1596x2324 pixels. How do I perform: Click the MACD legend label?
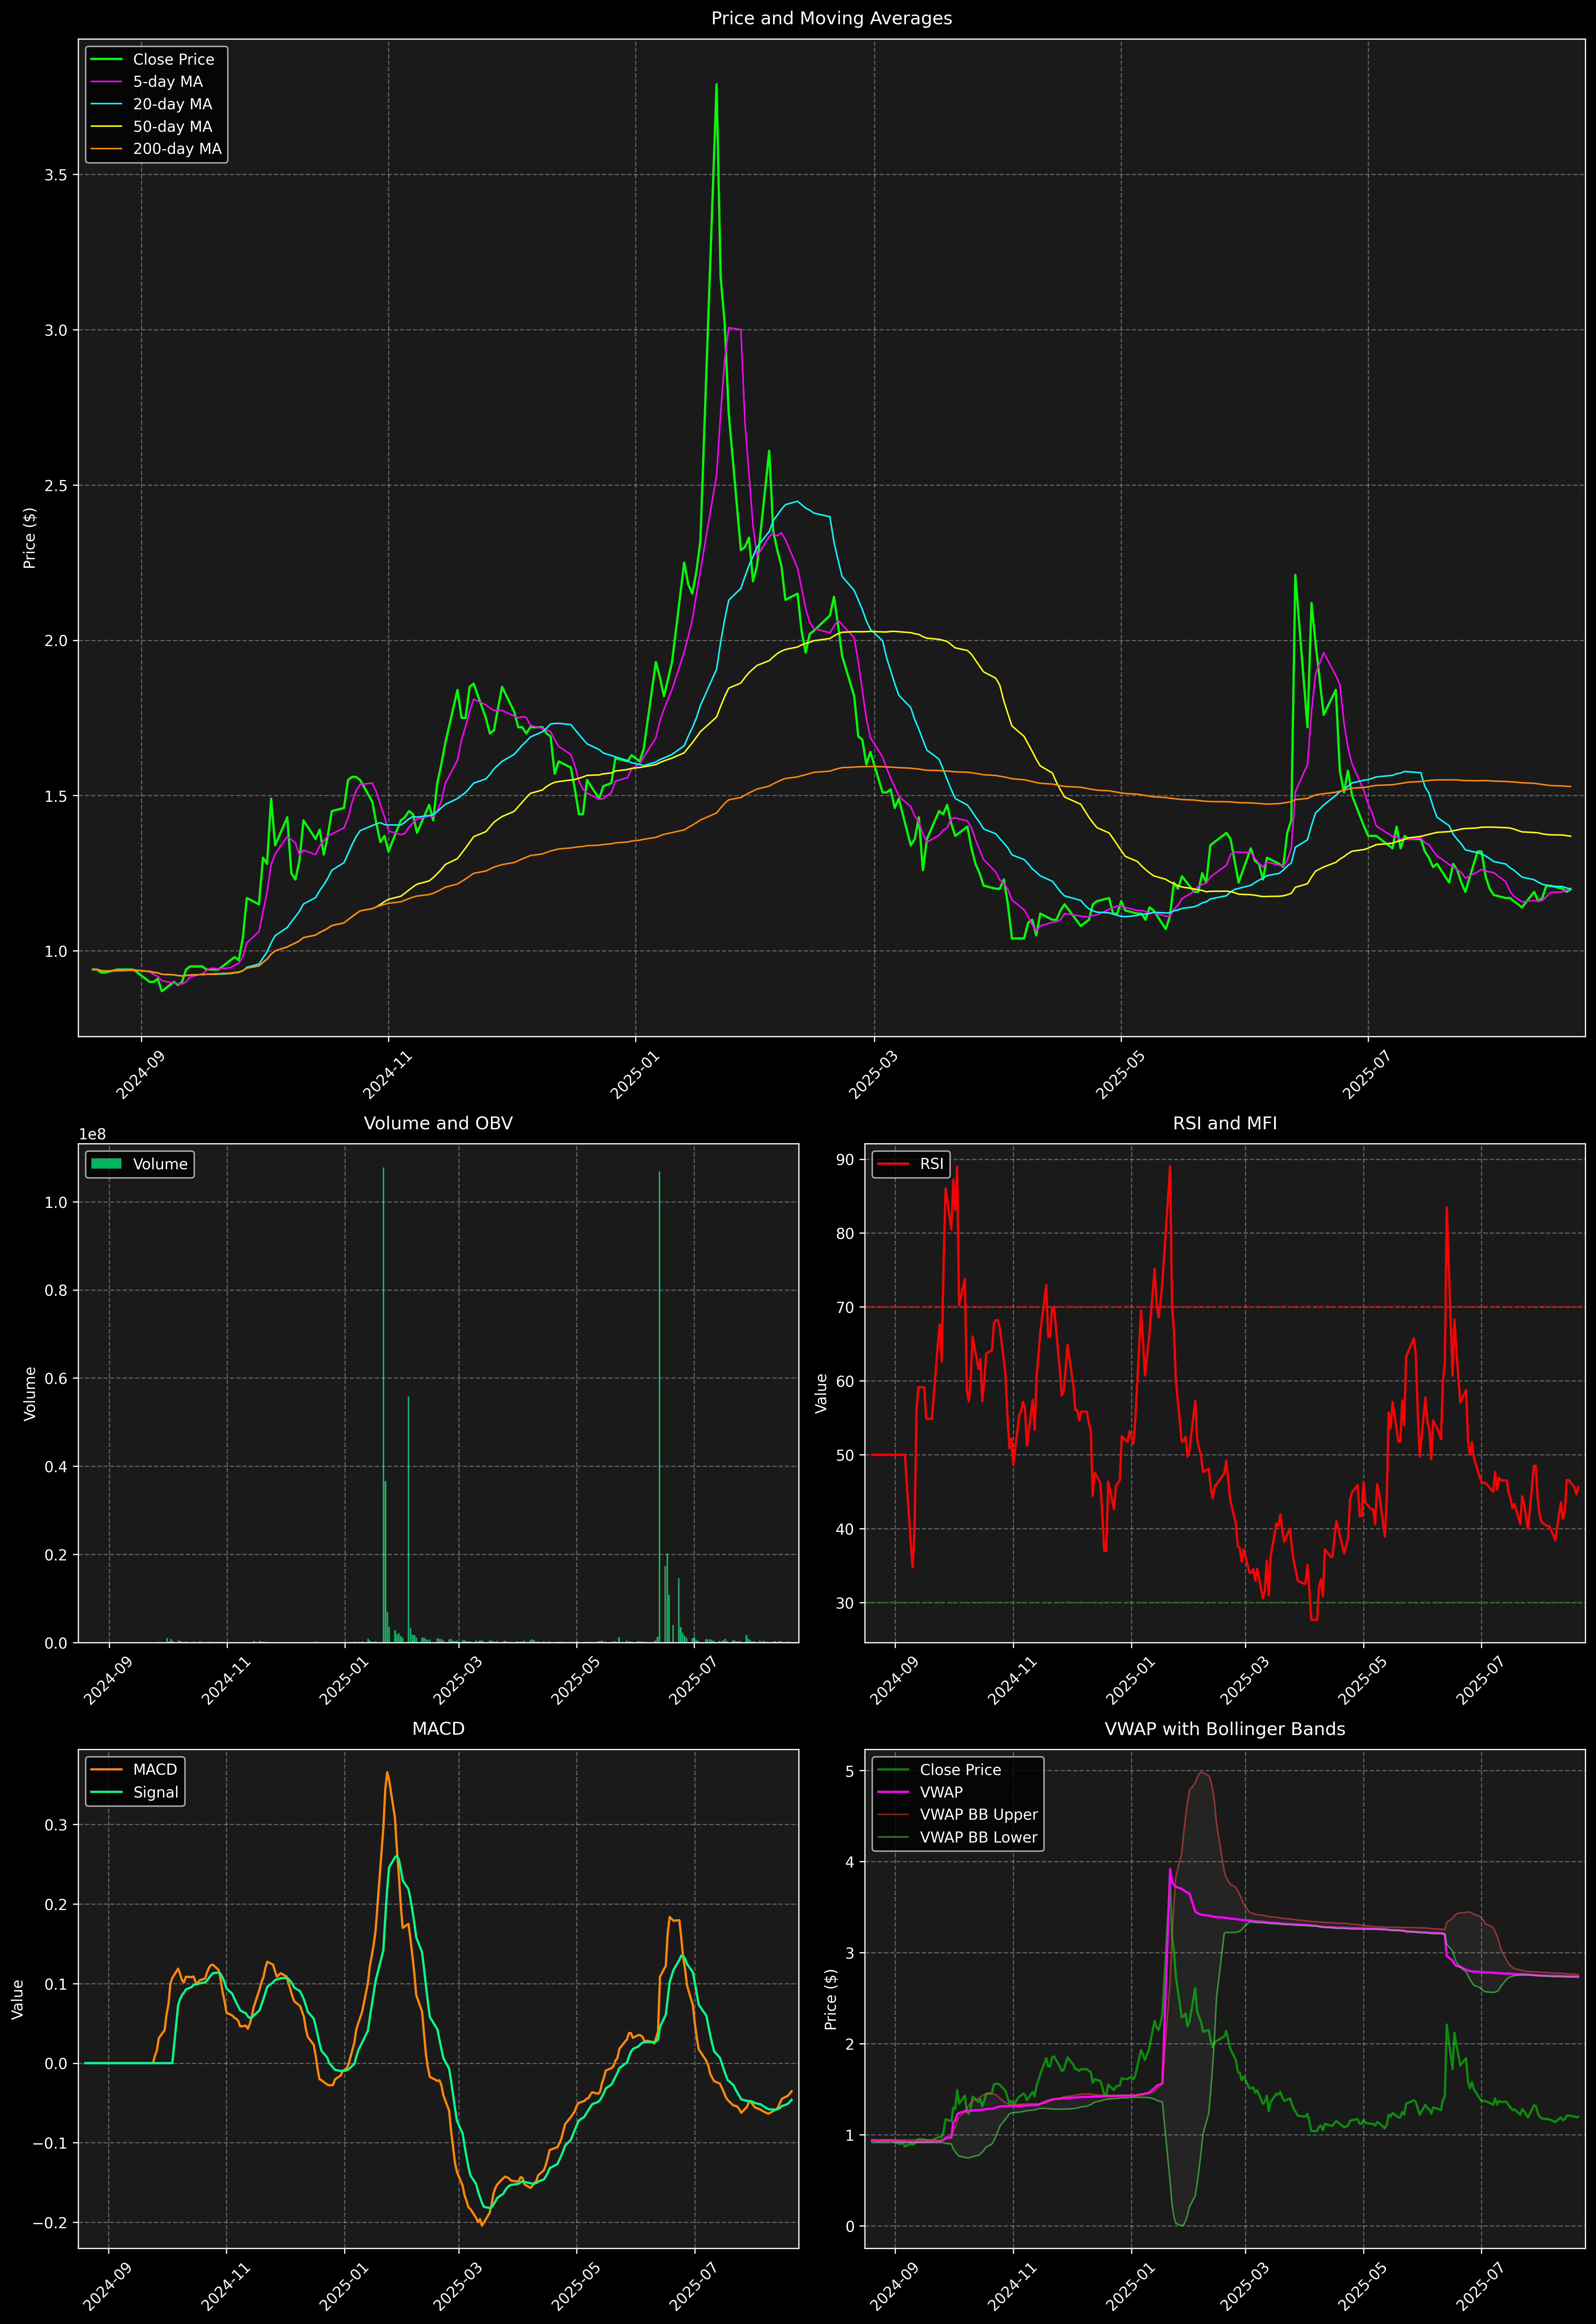pos(155,1770)
